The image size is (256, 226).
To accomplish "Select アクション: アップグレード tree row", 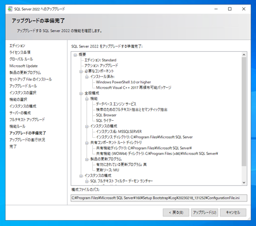I will click(101, 66).
